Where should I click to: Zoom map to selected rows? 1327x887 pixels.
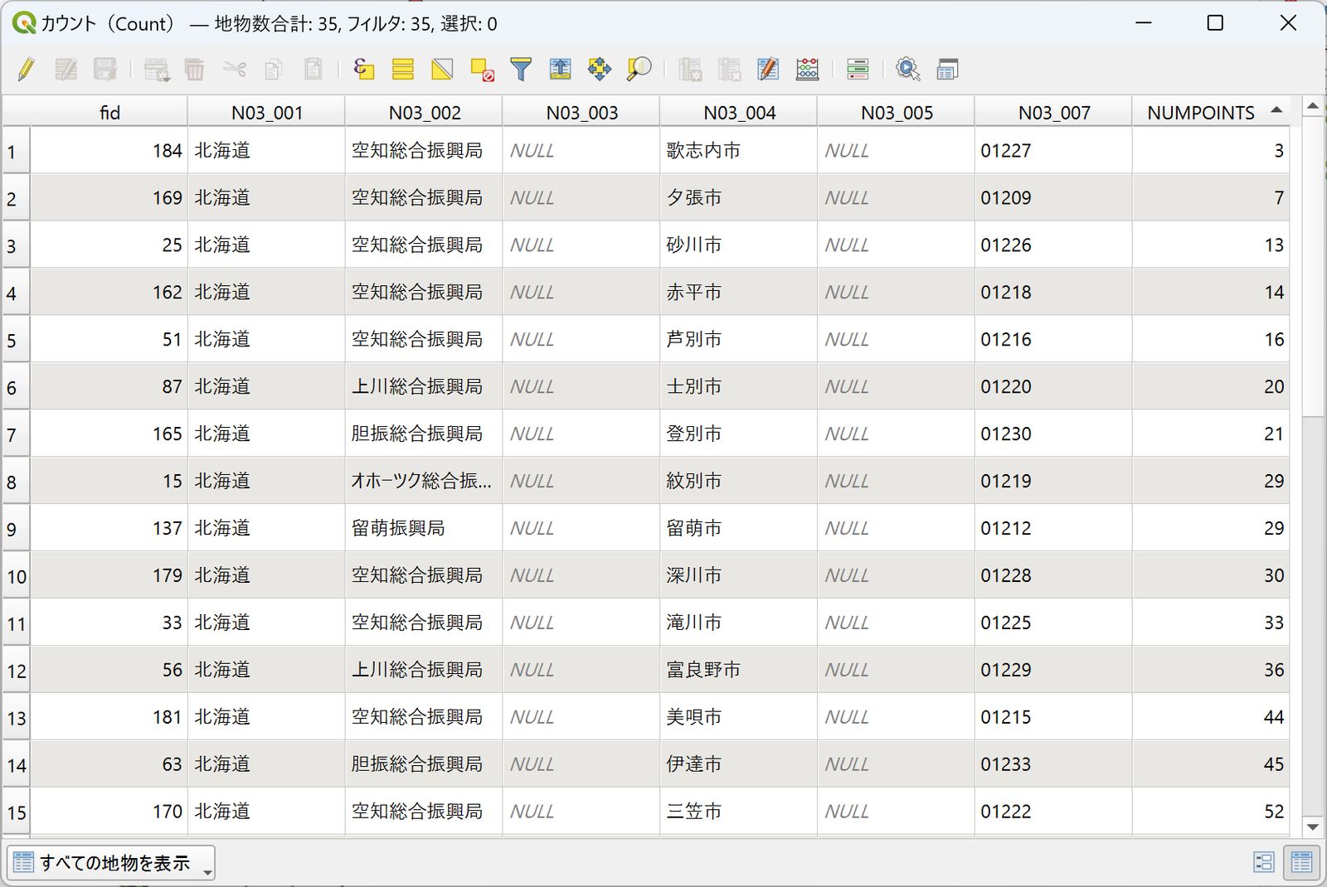point(639,69)
